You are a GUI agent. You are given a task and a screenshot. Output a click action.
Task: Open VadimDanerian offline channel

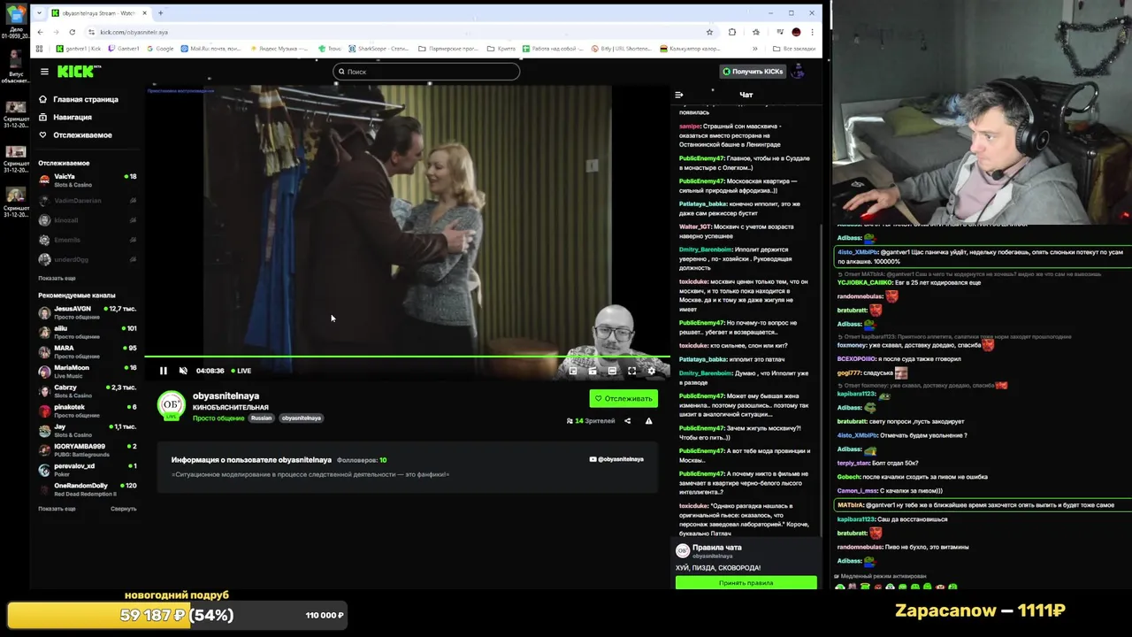click(x=88, y=201)
